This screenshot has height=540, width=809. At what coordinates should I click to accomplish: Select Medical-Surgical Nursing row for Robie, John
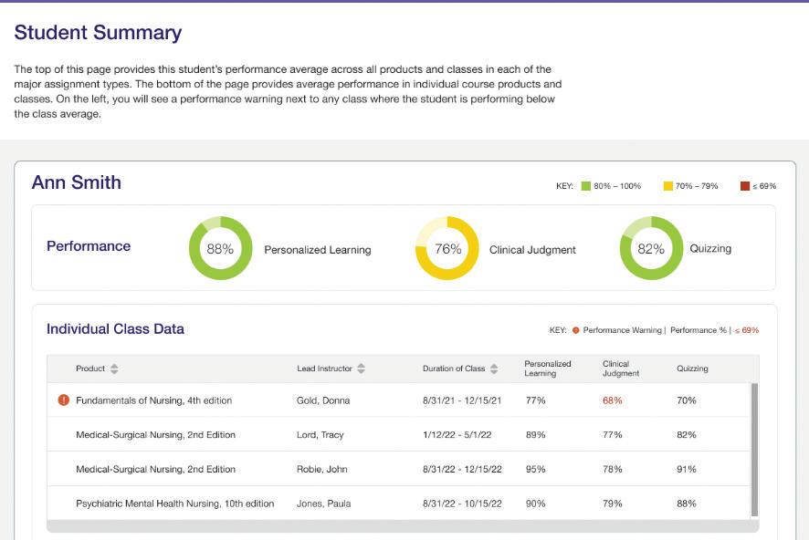click(x=155, y=469)
